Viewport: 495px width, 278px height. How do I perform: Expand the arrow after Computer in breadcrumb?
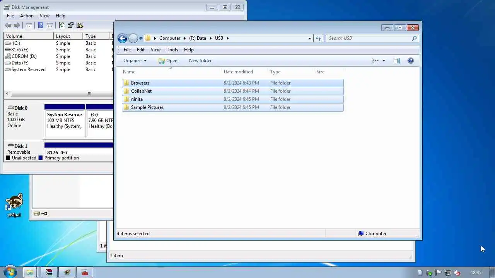(184, 38)
